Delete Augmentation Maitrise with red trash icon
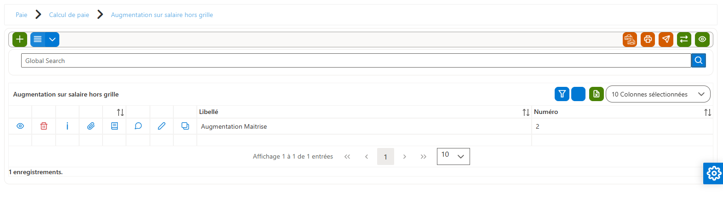The image size is (723, 216). [44, 126]
